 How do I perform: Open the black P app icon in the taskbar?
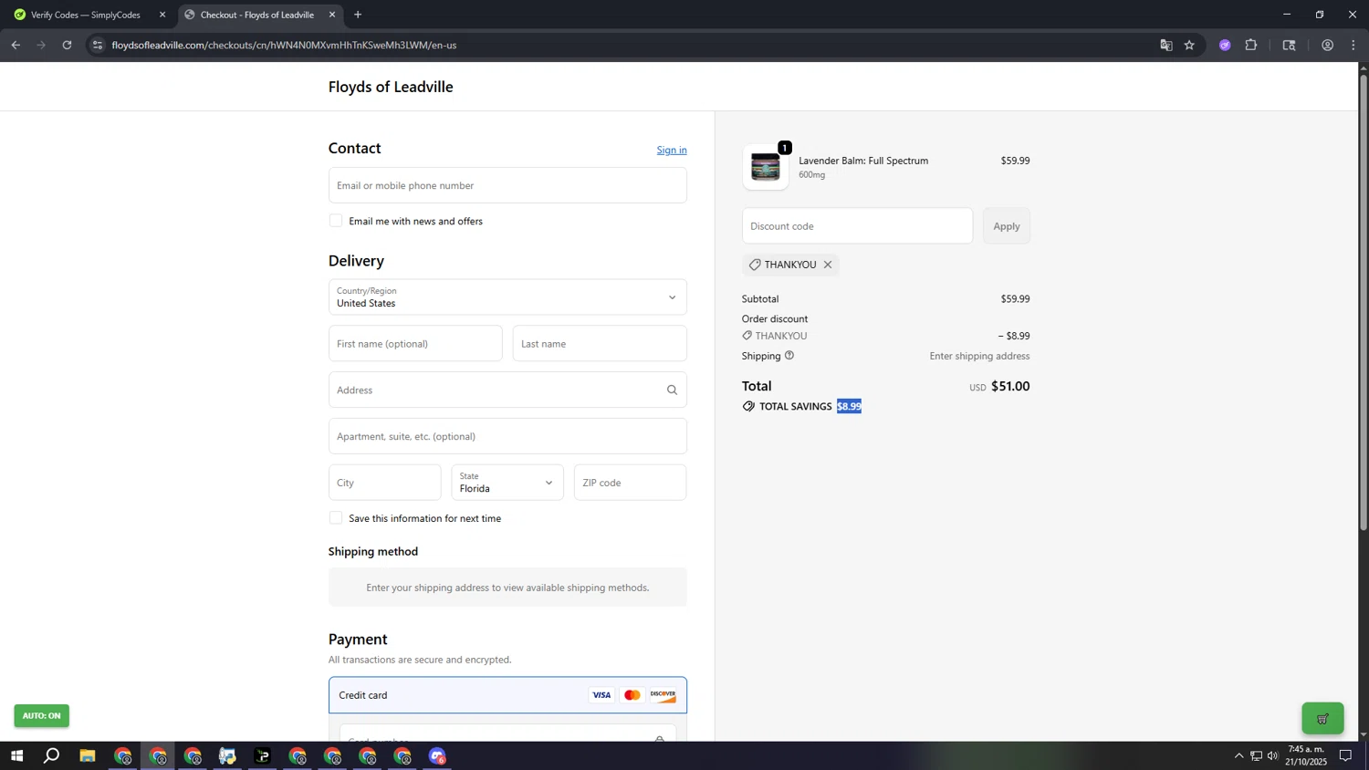click(263, 756)
